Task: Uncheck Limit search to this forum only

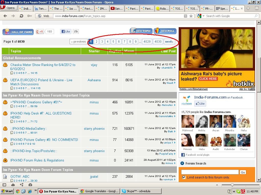Action: (184, 177)
